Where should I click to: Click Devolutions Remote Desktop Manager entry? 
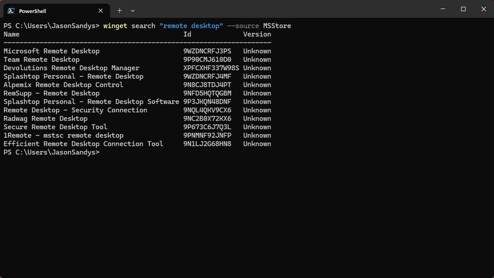click(71, 68)
